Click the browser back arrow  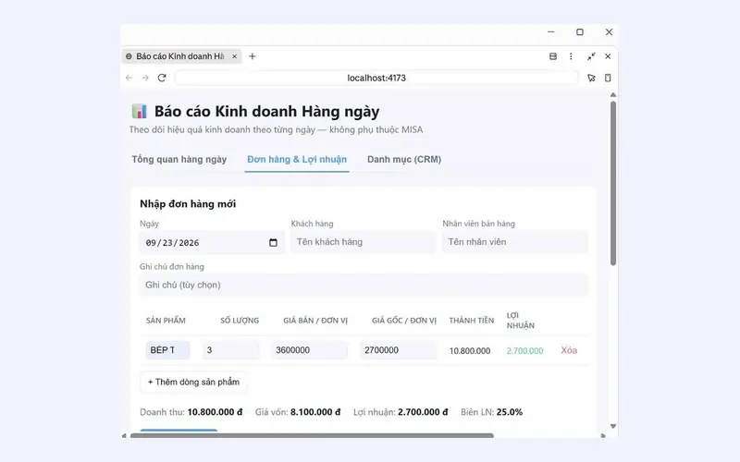(x=129, y=78)
